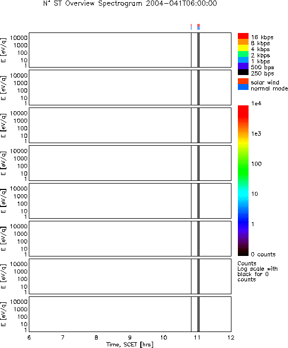Click the '16 kbps' legend label

click(262, 37)
